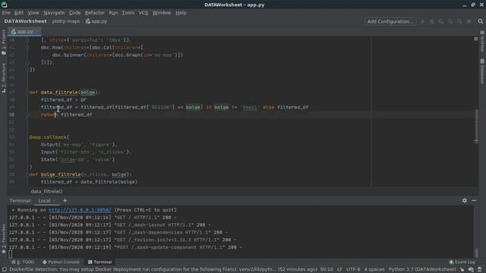Click plotly-maps folder breadcrumb
The image size is (486, 273).
(66, 21)
